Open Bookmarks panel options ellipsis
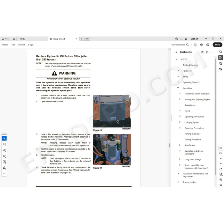This screenshot has height=224, width=224. [212, 52]
